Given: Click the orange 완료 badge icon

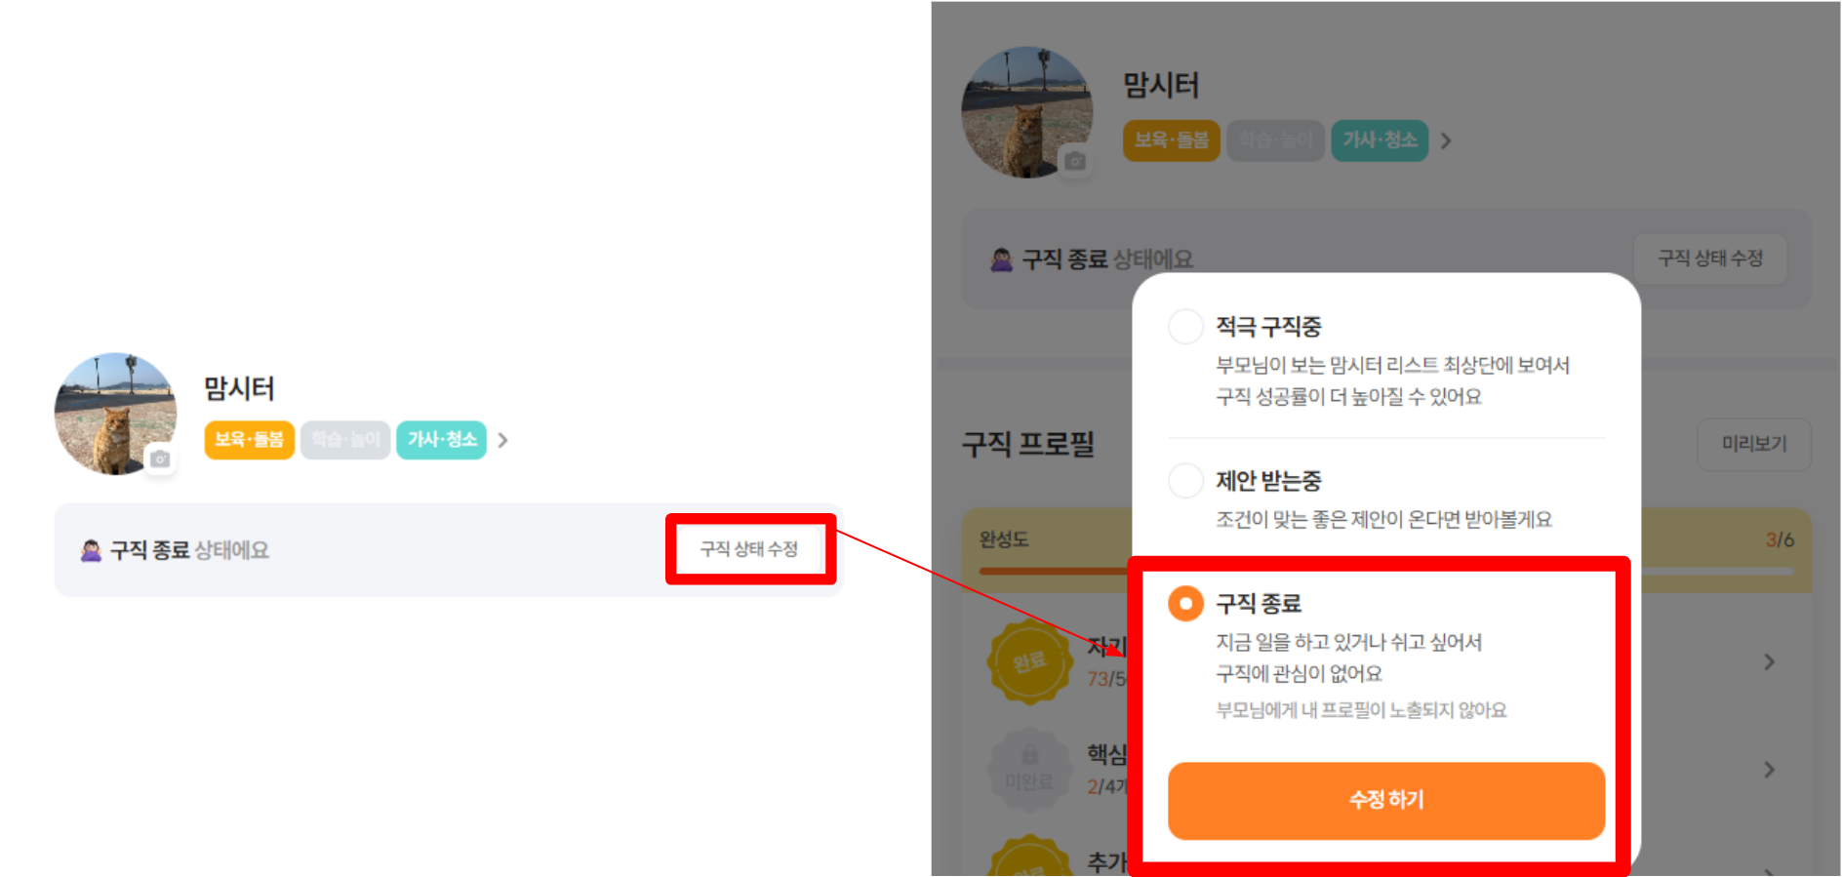Looking at the screenshot, I should tap(1028, 662).
